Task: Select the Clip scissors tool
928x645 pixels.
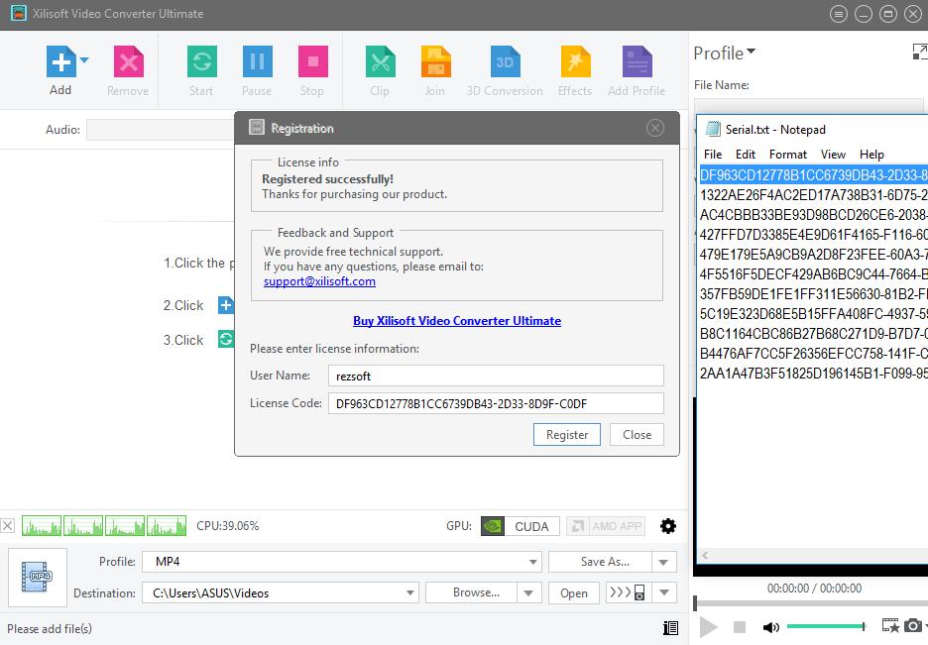Action: pos(380,61)
